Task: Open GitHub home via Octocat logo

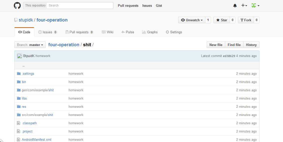Action: (17, 5)
